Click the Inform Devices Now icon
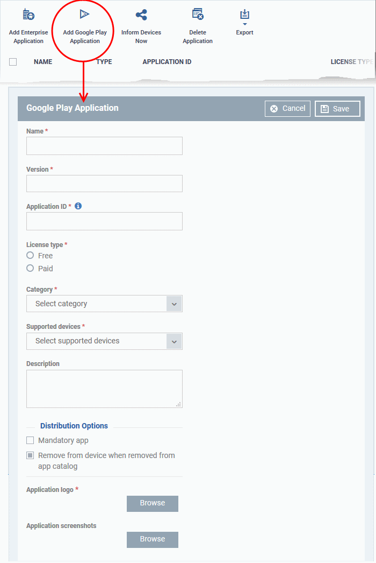 pos(141,15)
